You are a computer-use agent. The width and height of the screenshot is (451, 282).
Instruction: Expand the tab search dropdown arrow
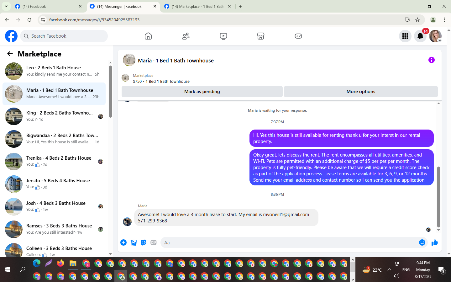click(x=6, y=6)
